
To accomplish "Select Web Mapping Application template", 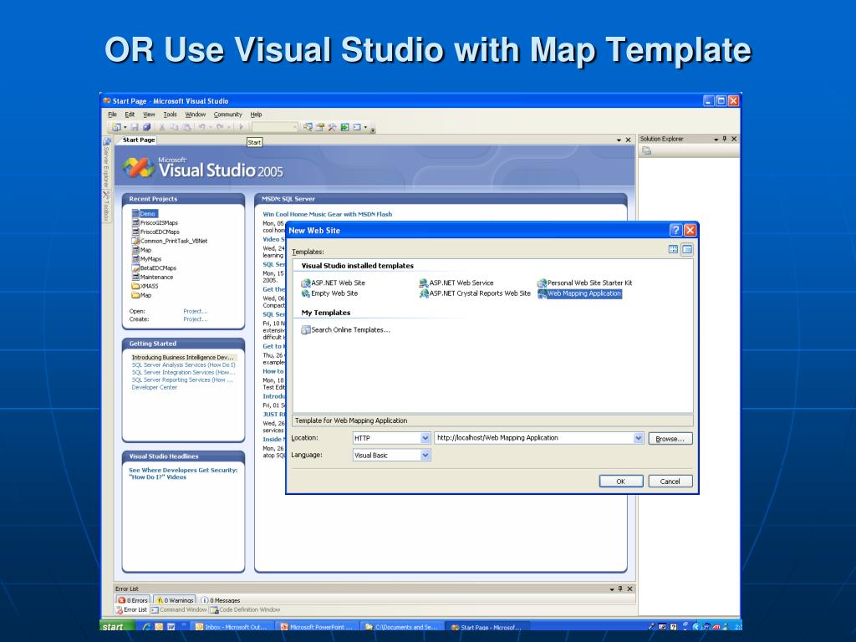I will coord(580,293).
